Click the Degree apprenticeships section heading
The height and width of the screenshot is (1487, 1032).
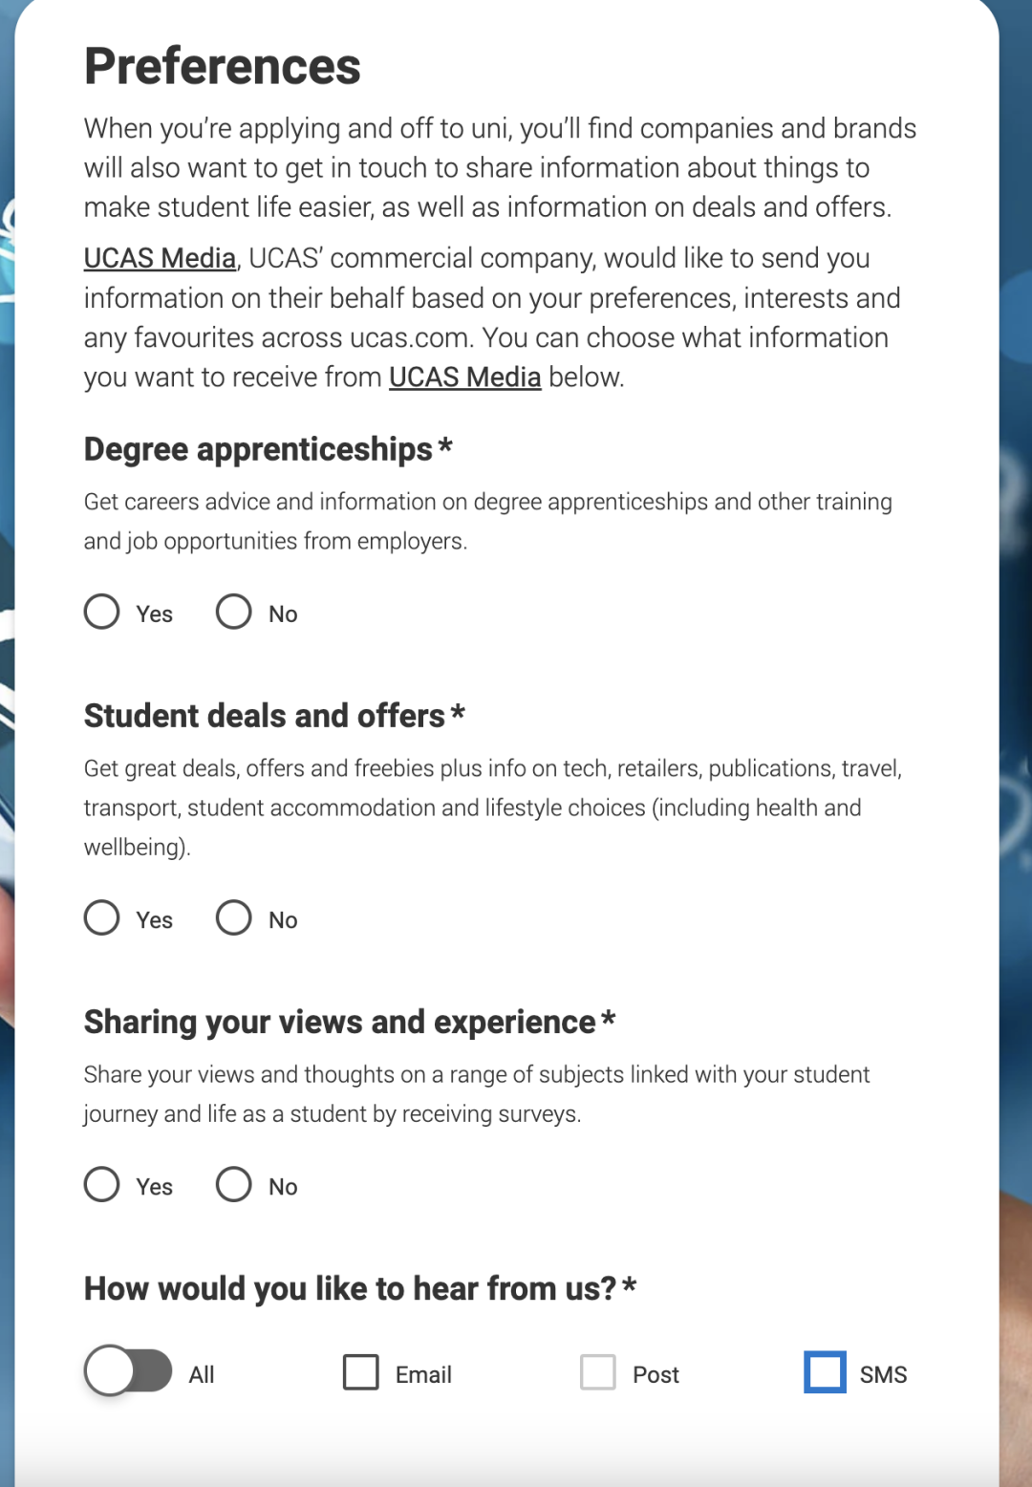point(268,448)
